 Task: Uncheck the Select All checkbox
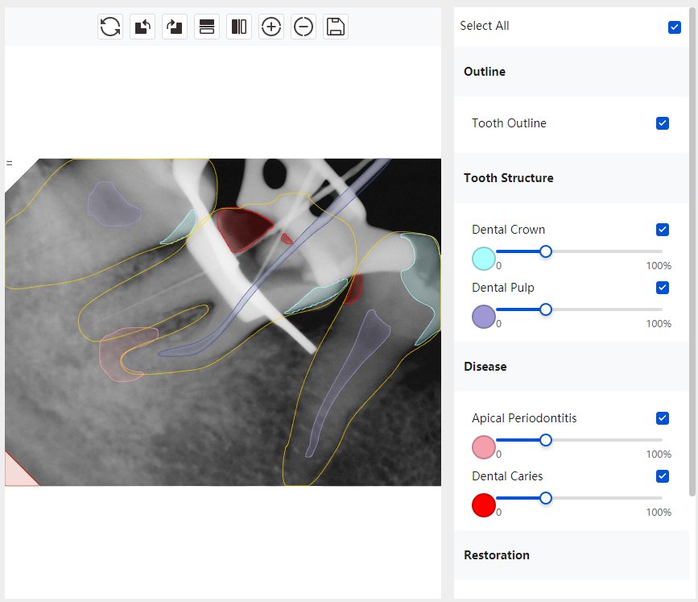click(675, 27)
